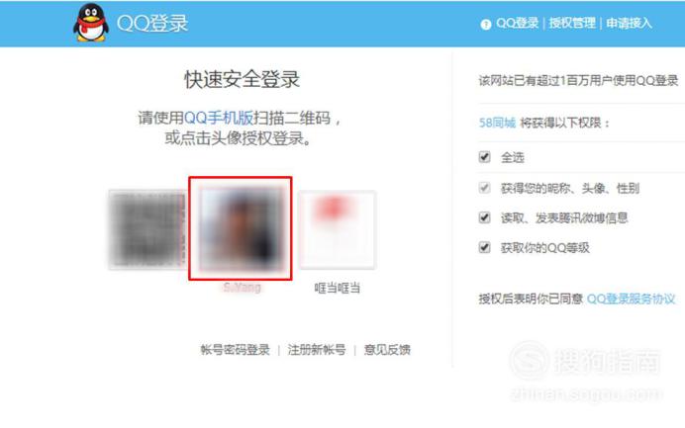
Task: Click the QQ penguin logo
Action: pyautogui.click(x=91, y=23)
